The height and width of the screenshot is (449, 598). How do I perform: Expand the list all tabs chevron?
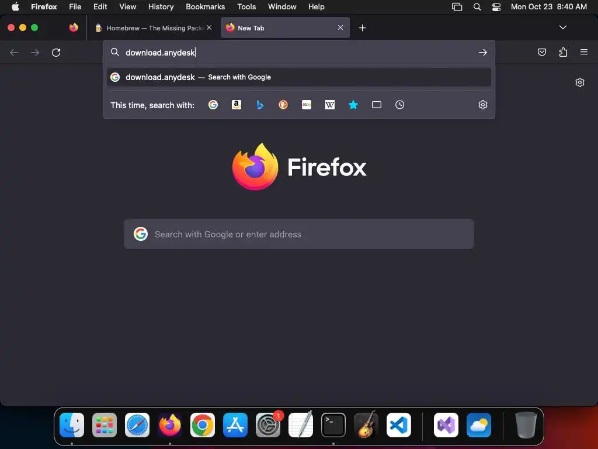click(x=563, y=27)
